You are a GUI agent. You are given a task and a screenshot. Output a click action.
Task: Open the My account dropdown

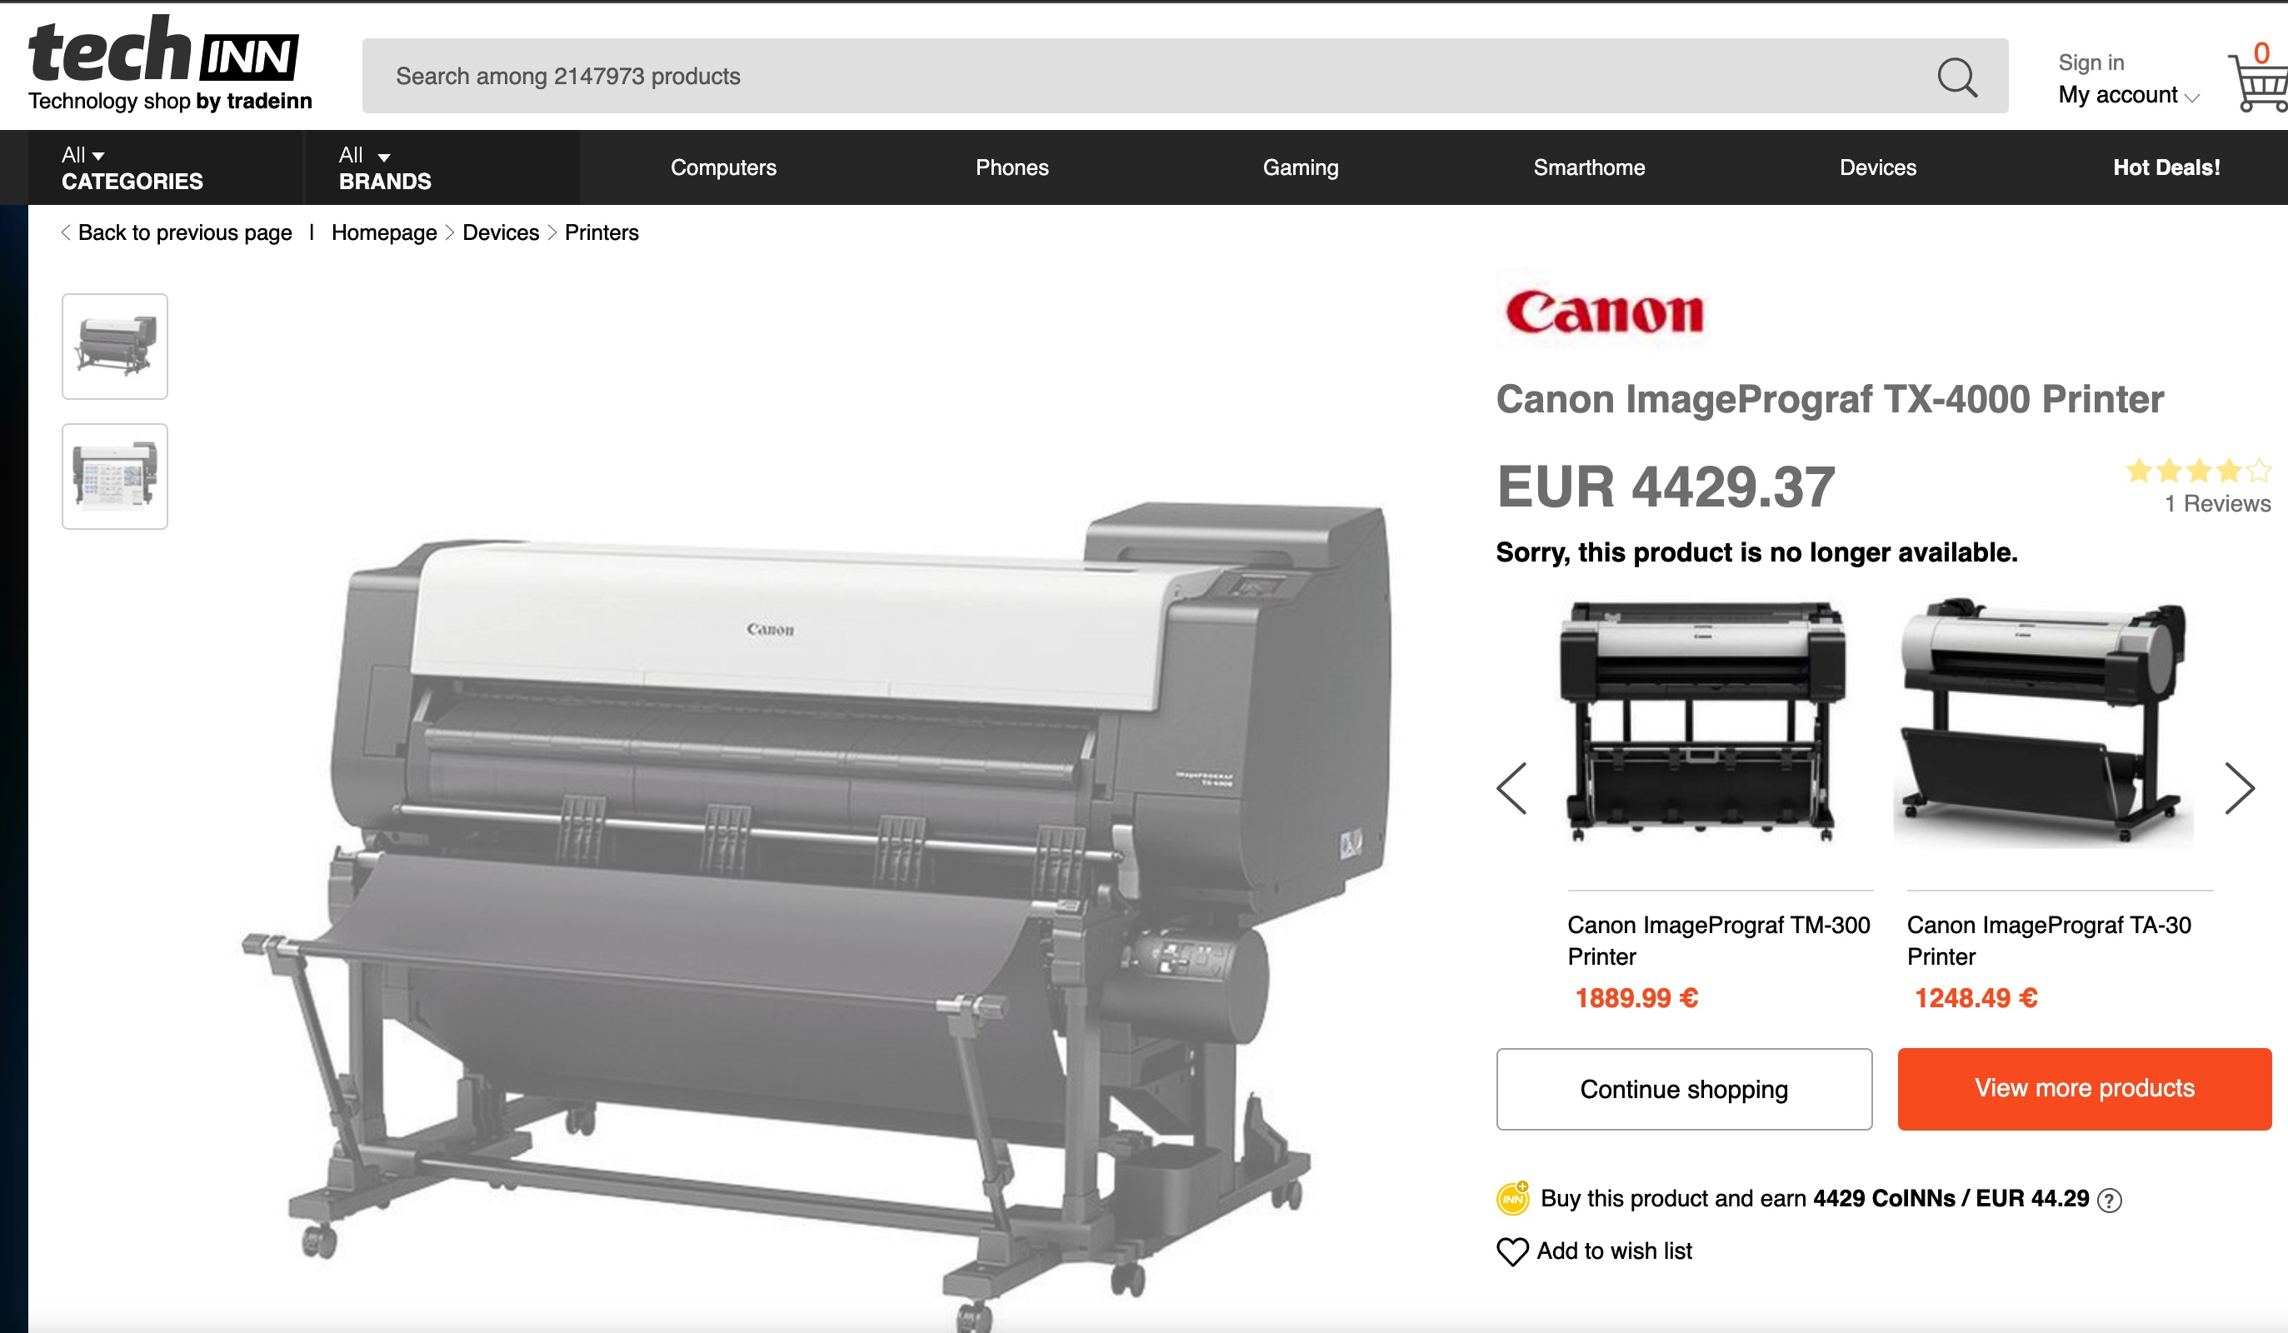[x=2128, y=94]
